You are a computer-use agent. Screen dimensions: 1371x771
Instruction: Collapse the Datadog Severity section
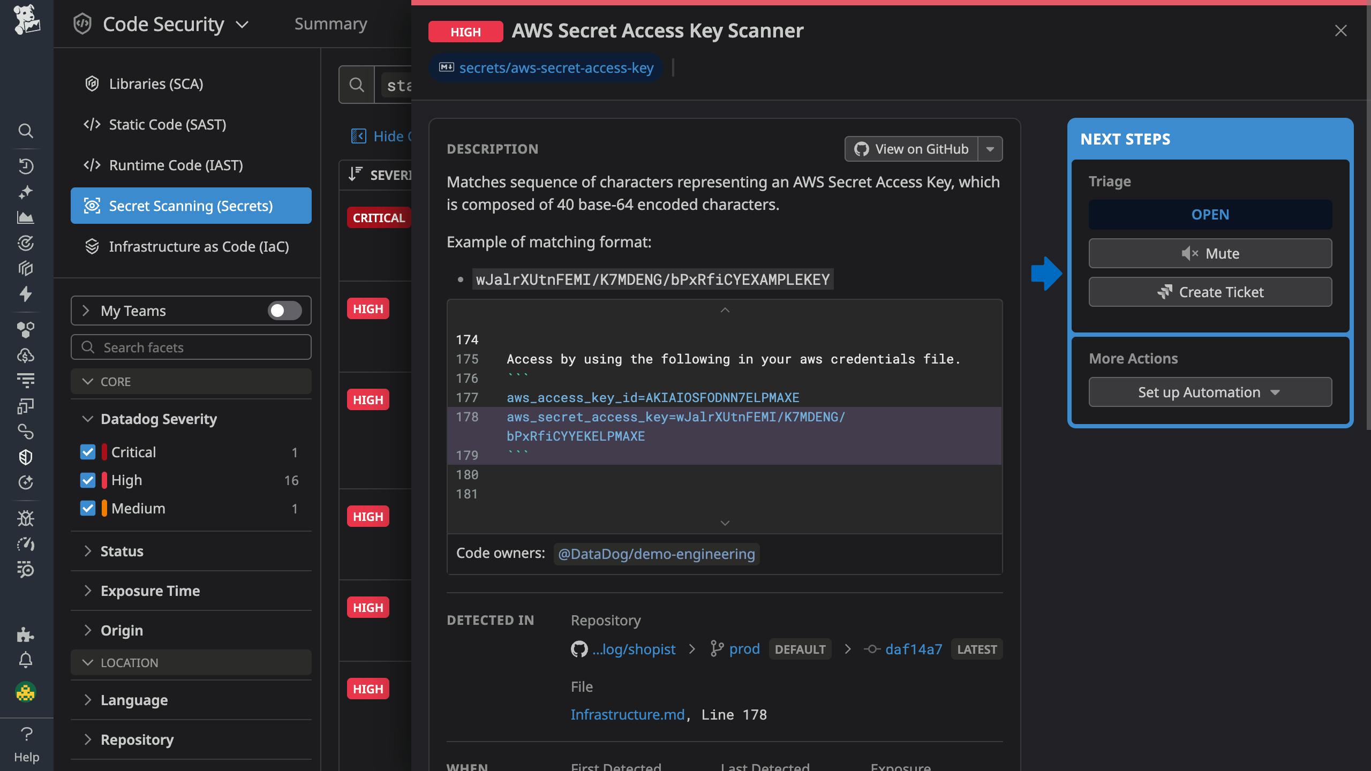(x=88, y=419)
